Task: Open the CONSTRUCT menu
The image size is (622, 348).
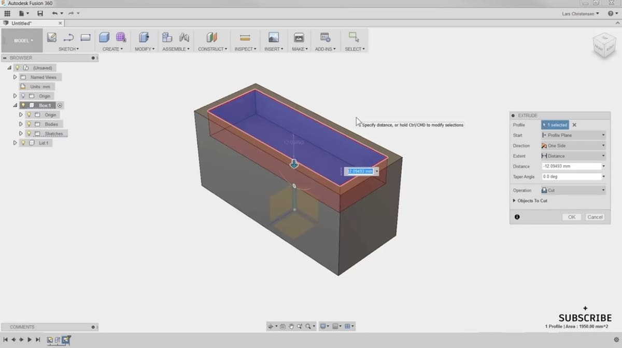Action: (212, 49)
